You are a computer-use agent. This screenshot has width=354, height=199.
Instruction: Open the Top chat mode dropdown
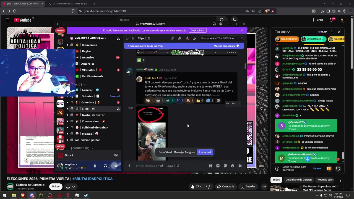coord(282,32)
